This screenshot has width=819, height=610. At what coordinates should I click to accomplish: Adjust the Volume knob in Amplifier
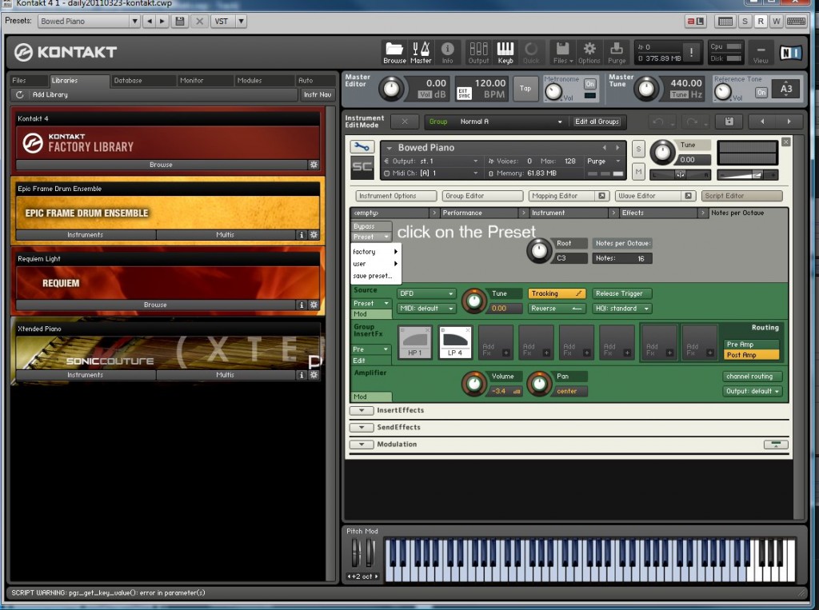[x=474, y=384]
